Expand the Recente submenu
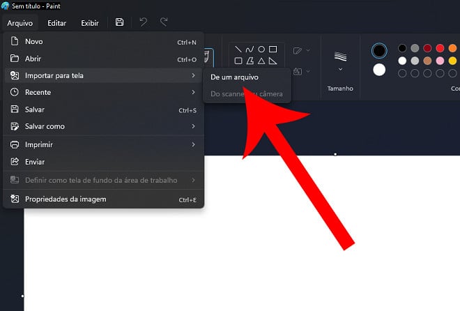The image size is (460, 311). pos(103,93)
